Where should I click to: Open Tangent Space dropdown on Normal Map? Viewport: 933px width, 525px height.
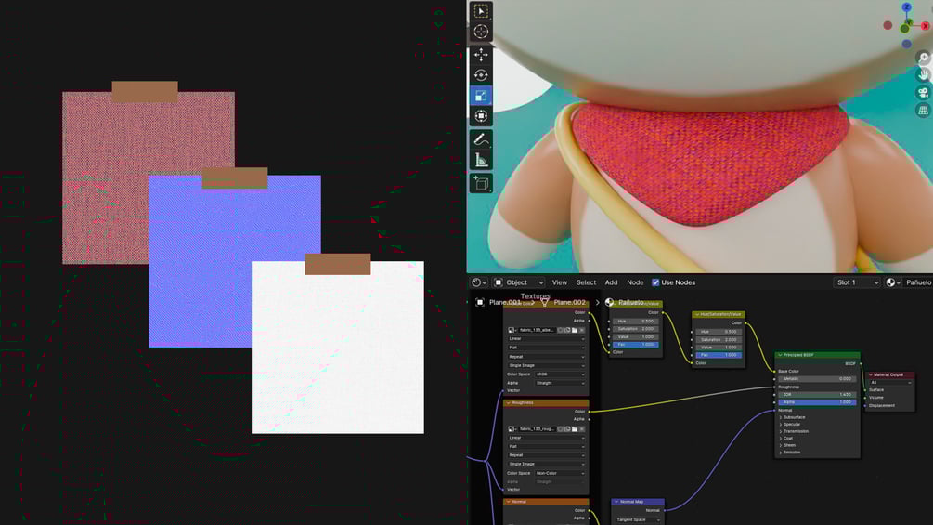click(x=638, y=519)
